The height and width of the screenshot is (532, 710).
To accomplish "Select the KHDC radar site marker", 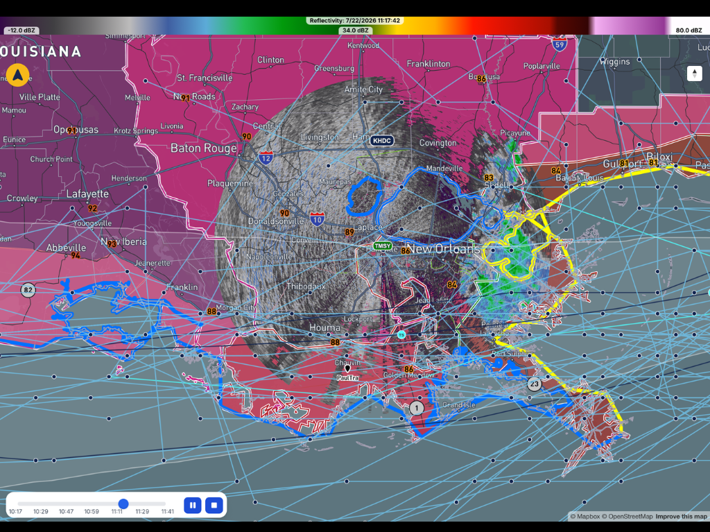I will (x=382, y=141).
